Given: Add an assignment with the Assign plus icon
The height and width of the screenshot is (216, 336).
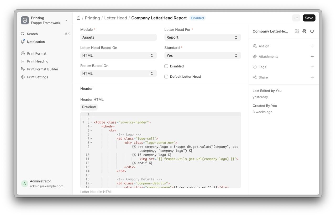Looking at the screenshot, I should pyautogui.click(x=312, y=46).
